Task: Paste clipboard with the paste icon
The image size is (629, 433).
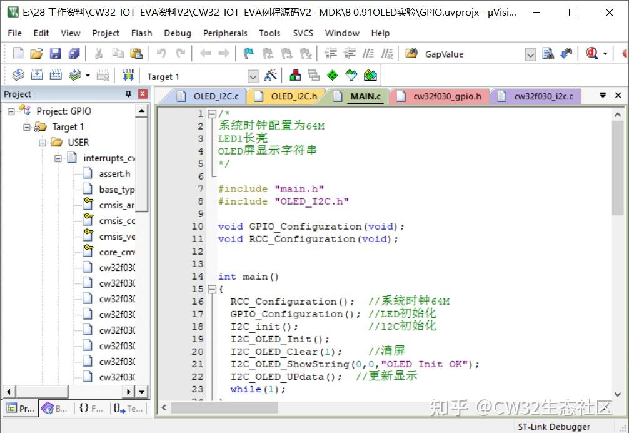Action: (x=136, y=53)
